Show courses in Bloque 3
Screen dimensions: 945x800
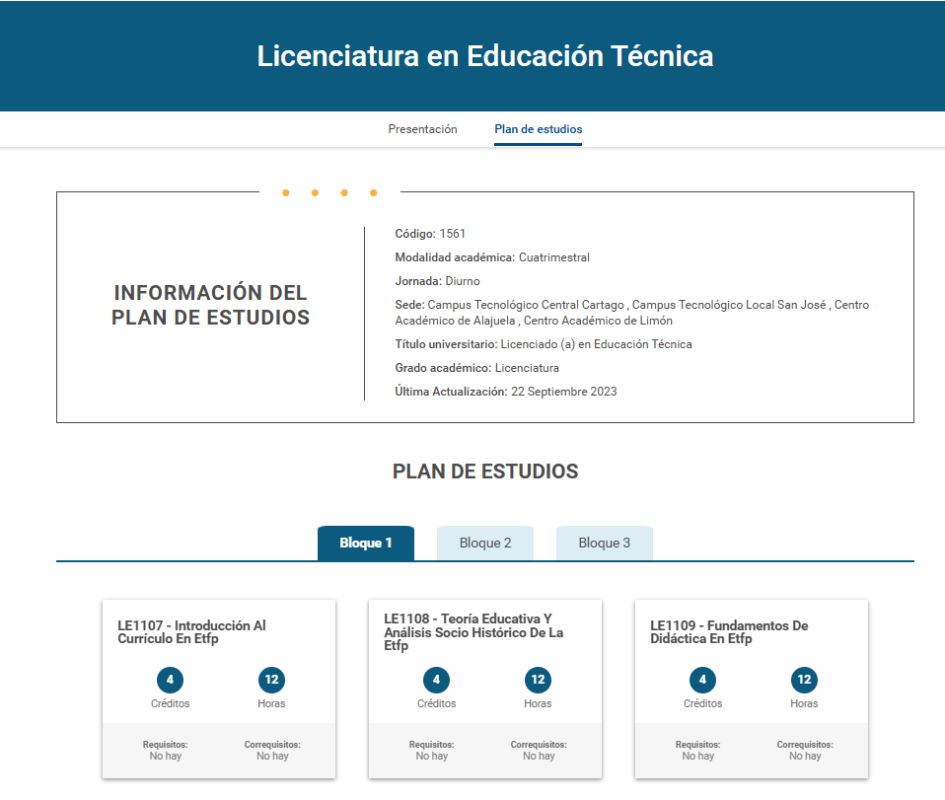pos(604,544)
